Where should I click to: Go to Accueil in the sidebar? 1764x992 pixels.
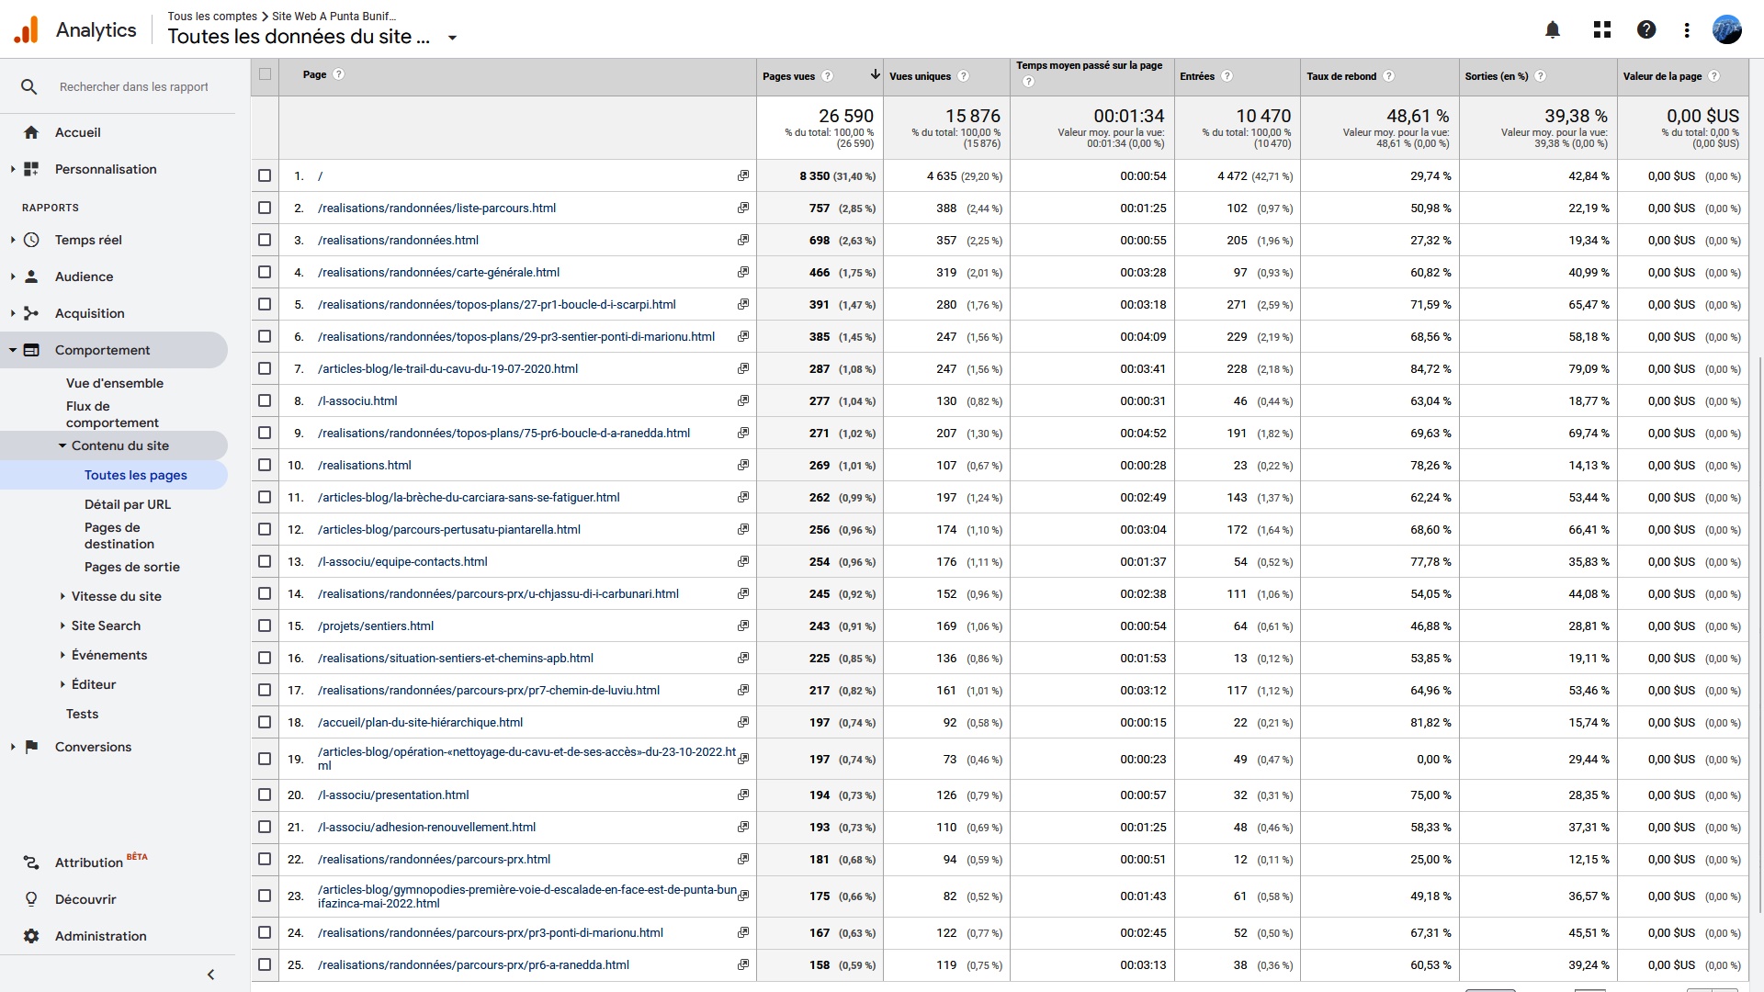[x=78, y=132]
